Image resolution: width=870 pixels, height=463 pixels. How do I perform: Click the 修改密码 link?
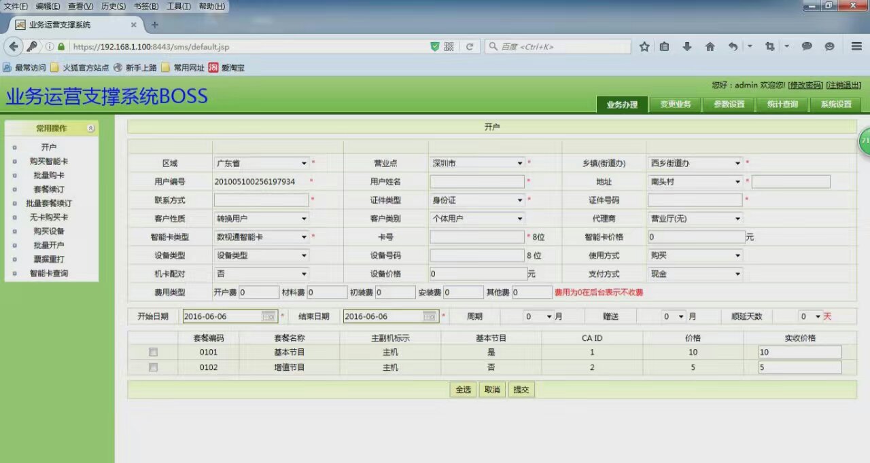coord(805,86)
